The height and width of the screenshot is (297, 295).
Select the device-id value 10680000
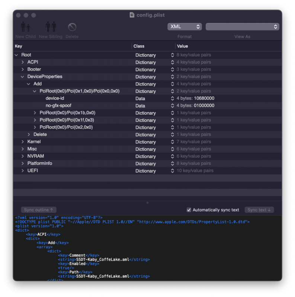pos(204,98)
